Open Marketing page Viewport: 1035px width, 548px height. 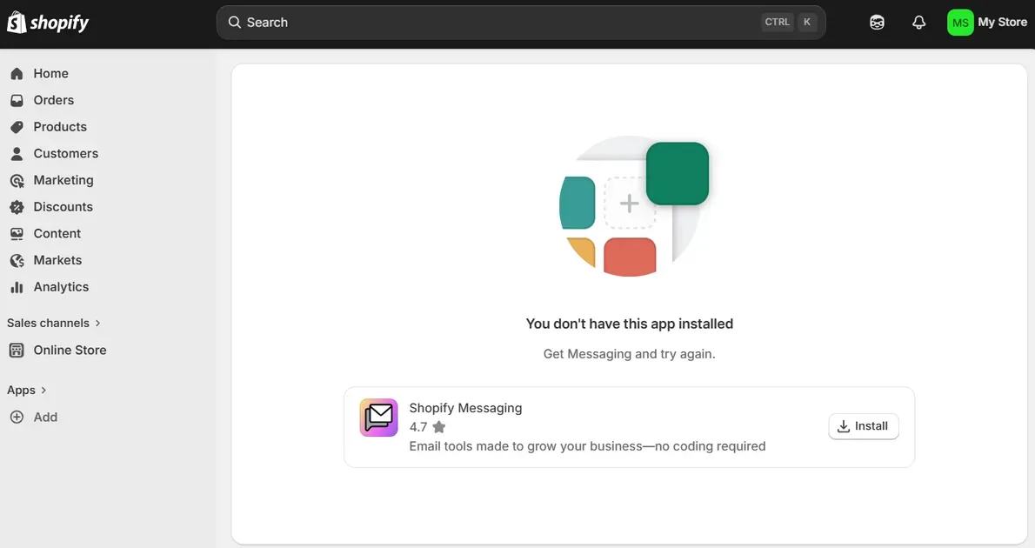pyautogui.click(x=63, y=180)
